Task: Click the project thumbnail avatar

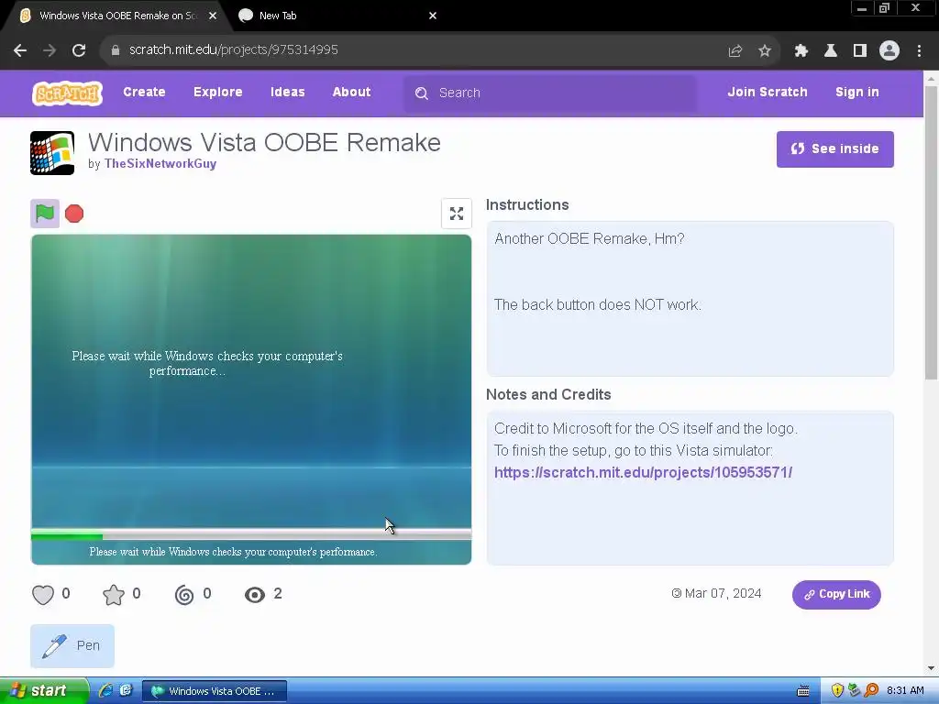Action: pos(52,153)
